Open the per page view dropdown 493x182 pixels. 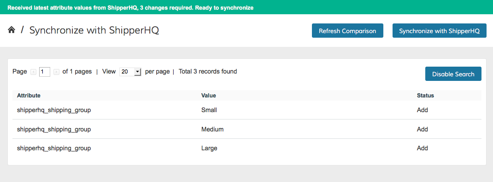(x=130, y=72)
